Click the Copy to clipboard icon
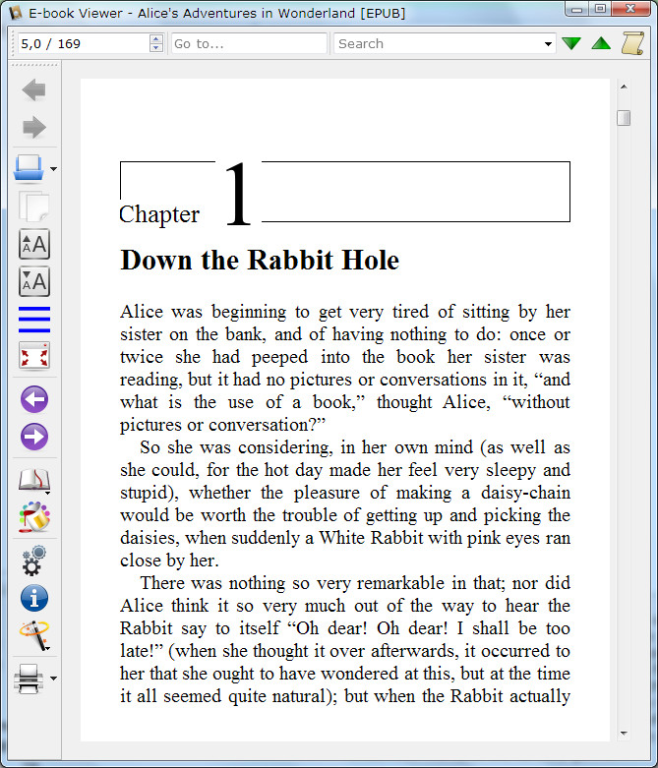Screen dimensions: 658x768 pyautogui.click(x=33, y=207)
